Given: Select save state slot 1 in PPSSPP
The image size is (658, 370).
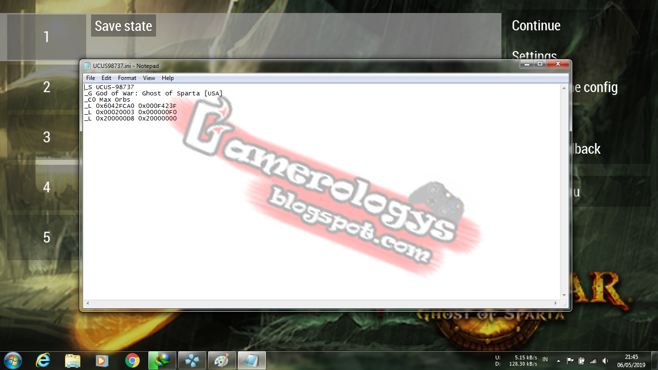Looking at the screenshot, I should 47,37.
